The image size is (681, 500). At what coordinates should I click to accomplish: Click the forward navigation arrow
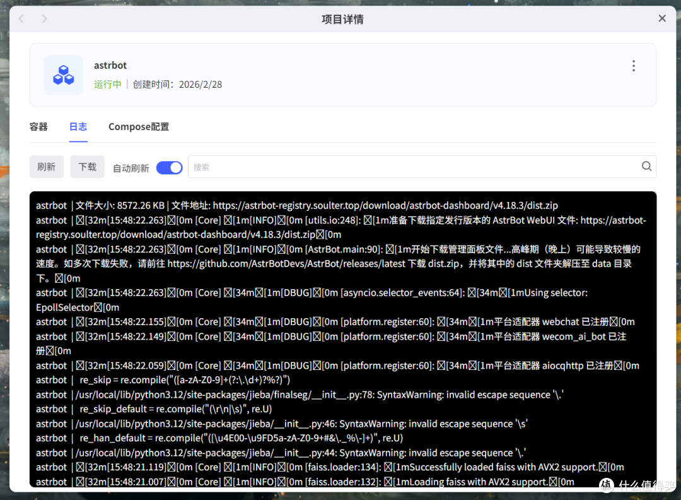44,19
